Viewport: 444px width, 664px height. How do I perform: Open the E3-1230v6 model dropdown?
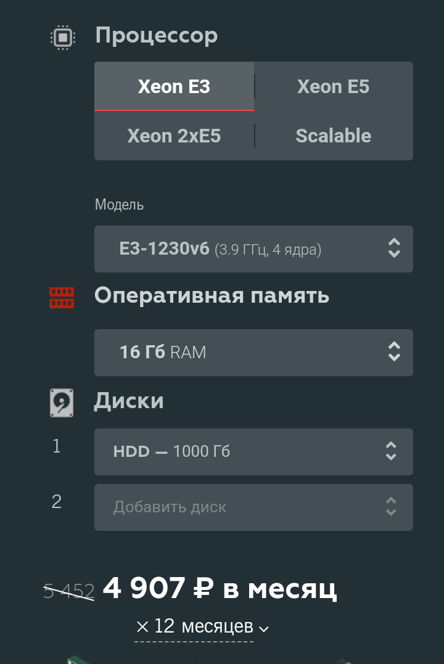254,249
